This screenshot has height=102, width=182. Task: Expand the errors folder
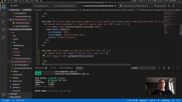click(12, 39)
